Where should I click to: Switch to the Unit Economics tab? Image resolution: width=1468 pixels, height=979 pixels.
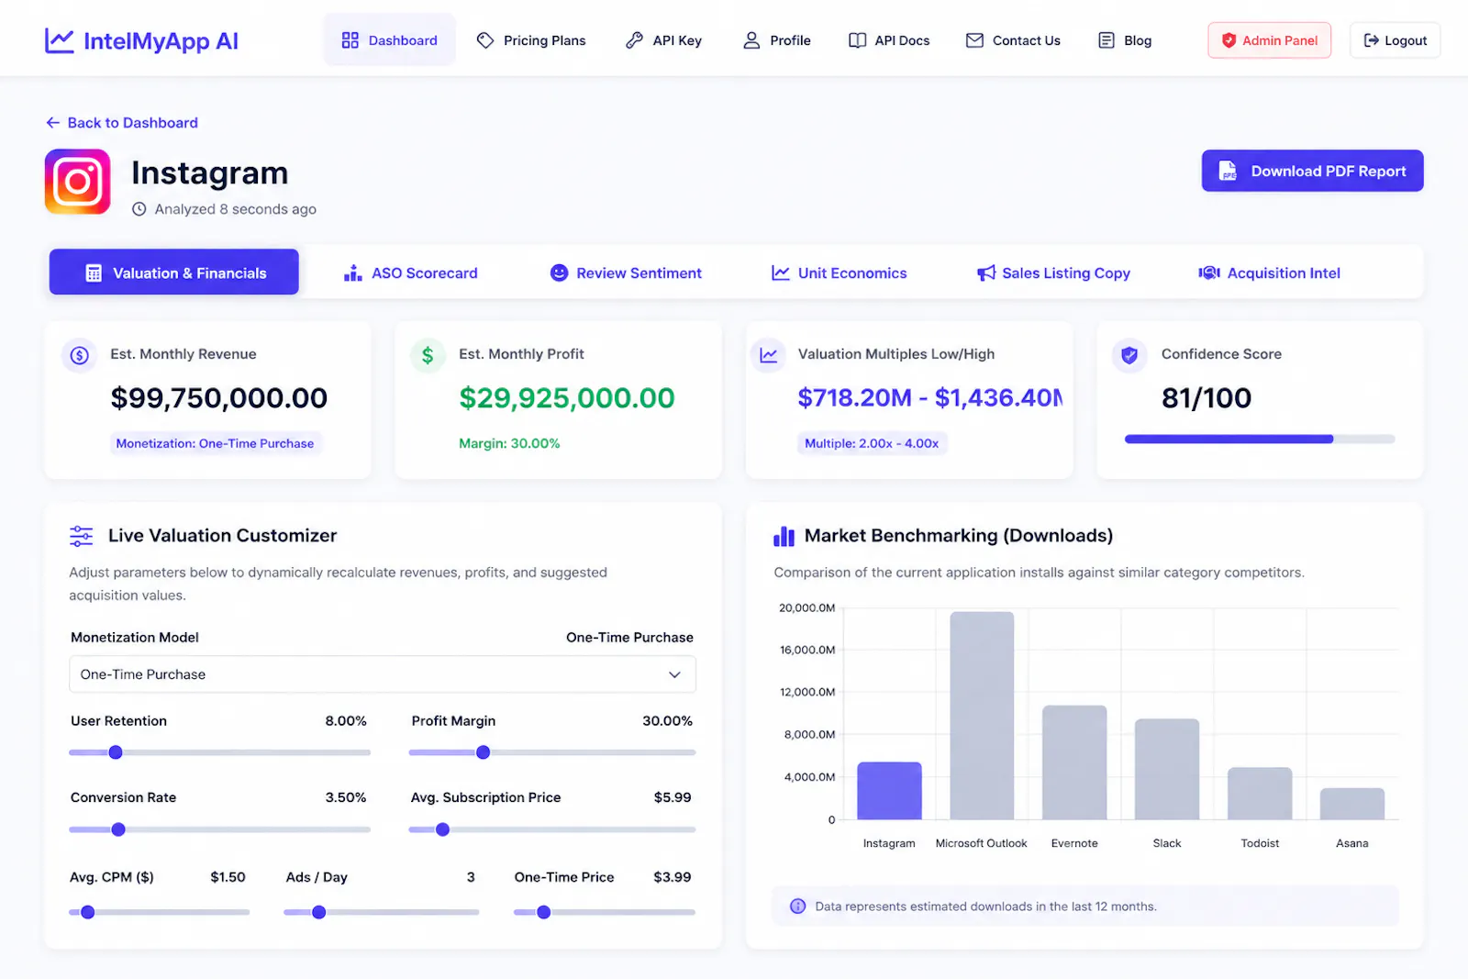click(840, 273)
